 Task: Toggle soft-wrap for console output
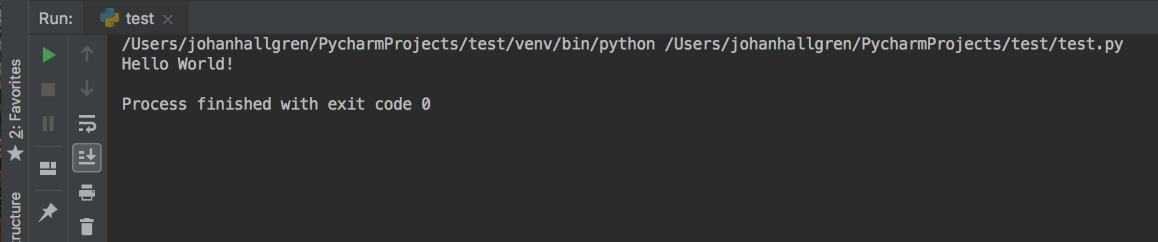pyautogui.click(x=87, y=124)
